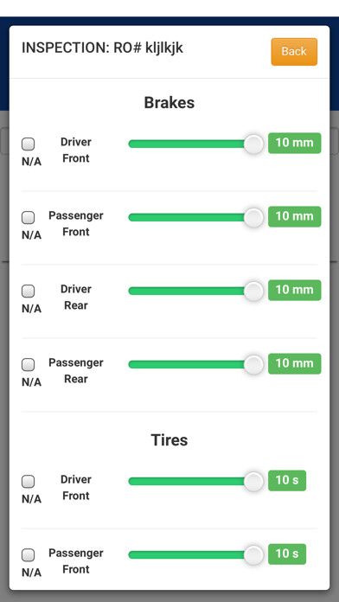The height and width of the screenshot is (602, 339).
Task: Click the orange Back button
Action: pos(294,51)
